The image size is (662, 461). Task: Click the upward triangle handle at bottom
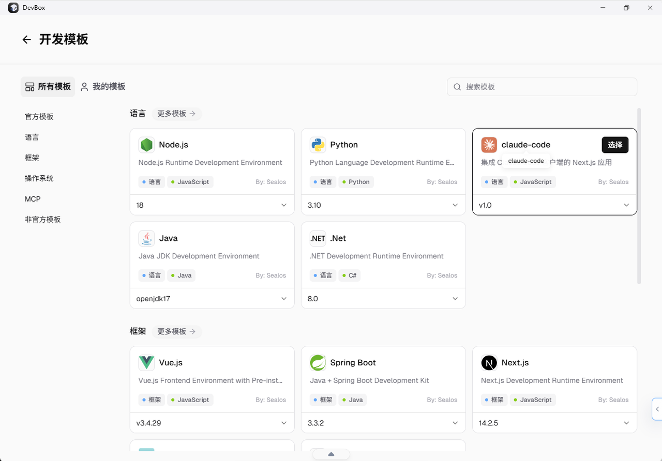(331, 454)
